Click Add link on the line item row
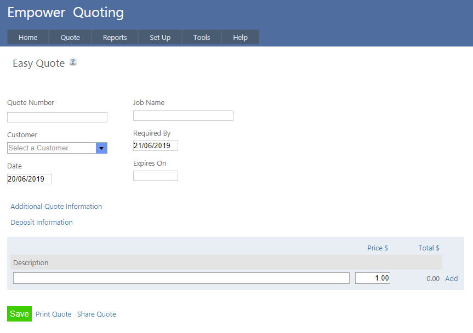Image resolution: width=473 pixels, height=333 pixels. (451, 279)
